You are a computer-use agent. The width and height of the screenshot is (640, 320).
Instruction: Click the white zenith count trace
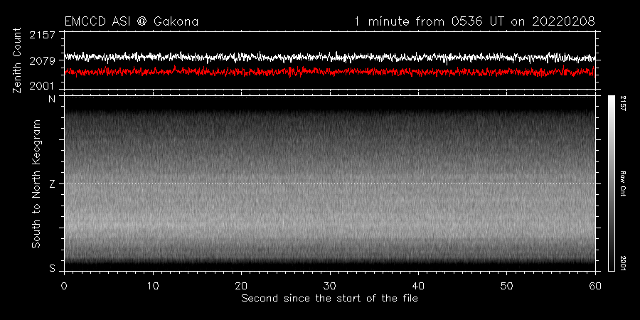coord(330,57)
